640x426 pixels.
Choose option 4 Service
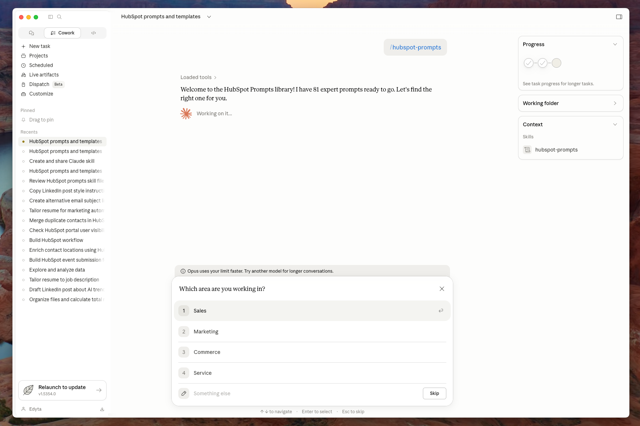coord(312,373)
